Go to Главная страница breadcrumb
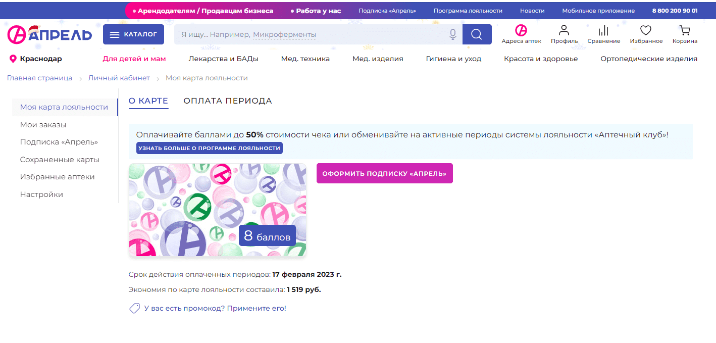Image resolution: width=716 pixels, height=343 pixels. point(39,78)
